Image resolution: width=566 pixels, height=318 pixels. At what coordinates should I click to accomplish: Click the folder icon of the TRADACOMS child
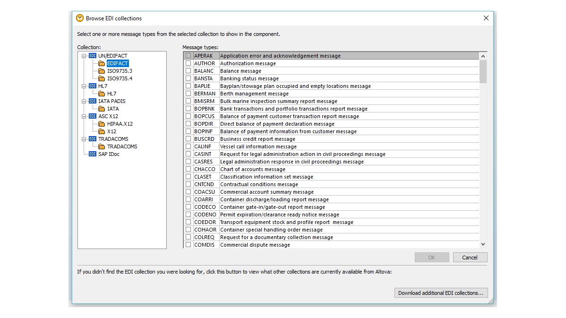pos(102,147)
